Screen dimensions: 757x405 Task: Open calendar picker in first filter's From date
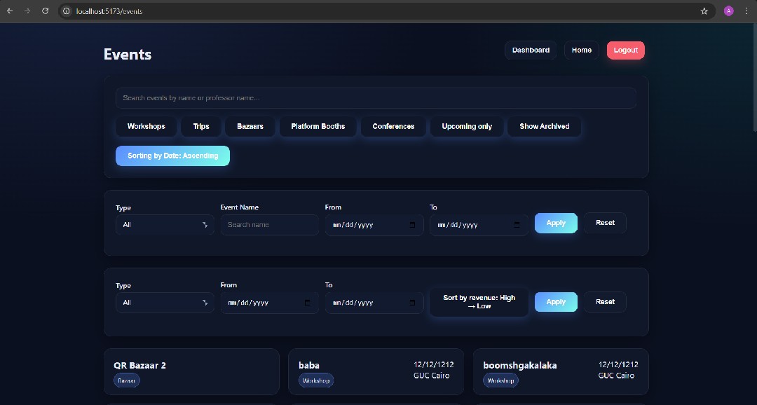[412, 225]
